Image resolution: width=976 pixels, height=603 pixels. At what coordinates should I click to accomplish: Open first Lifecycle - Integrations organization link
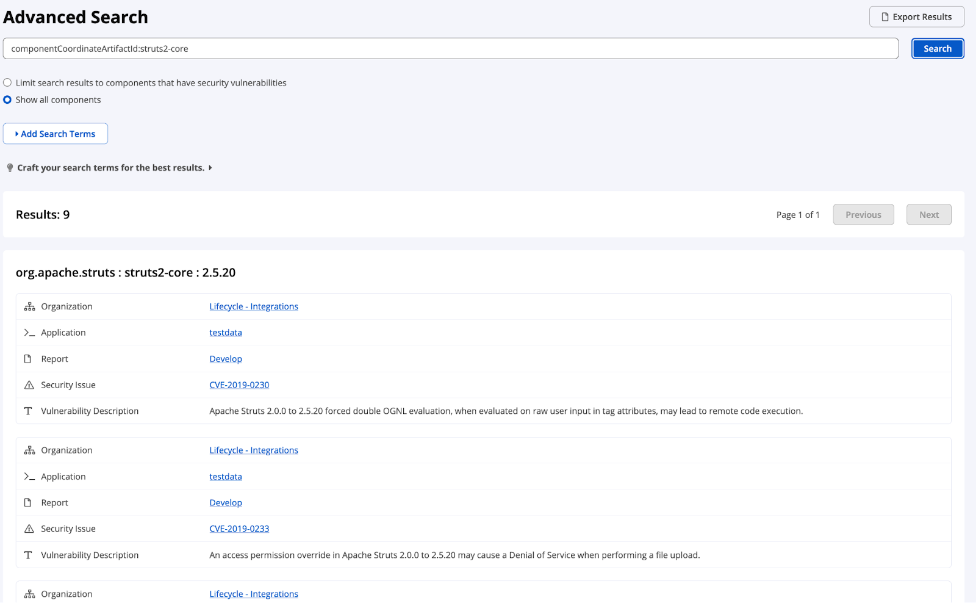click(x=254, y=306)
